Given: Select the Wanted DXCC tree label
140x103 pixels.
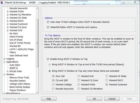Looking at the screenshot, I should tap(17, 21).
